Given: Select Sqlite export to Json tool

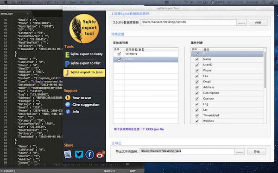Looking at the screenshot, I should [84, 72].
